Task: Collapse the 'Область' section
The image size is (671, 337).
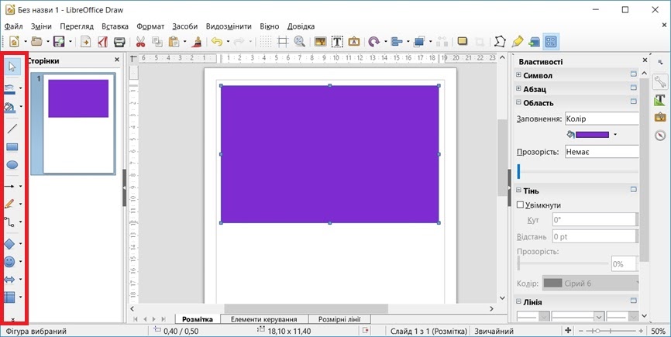Action: 519,103
